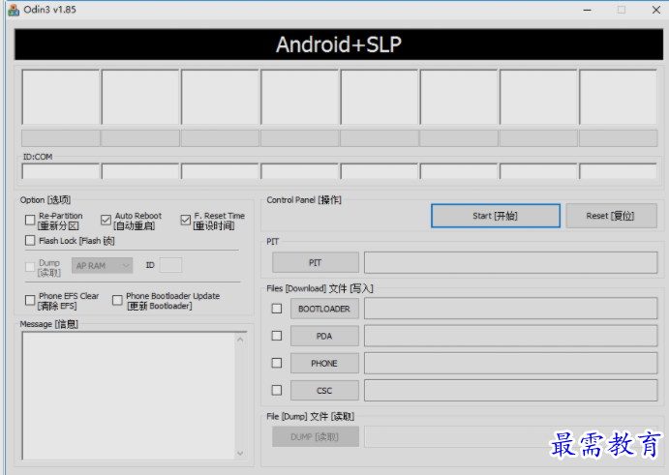
Task: Click the PIT file path field
Action: click(511, 263)
